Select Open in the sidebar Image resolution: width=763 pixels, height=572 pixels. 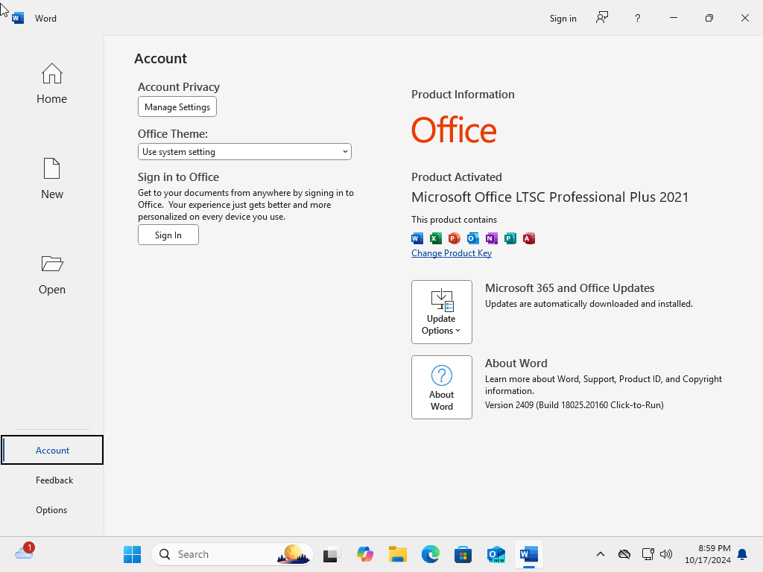click(x=51, y=274)
